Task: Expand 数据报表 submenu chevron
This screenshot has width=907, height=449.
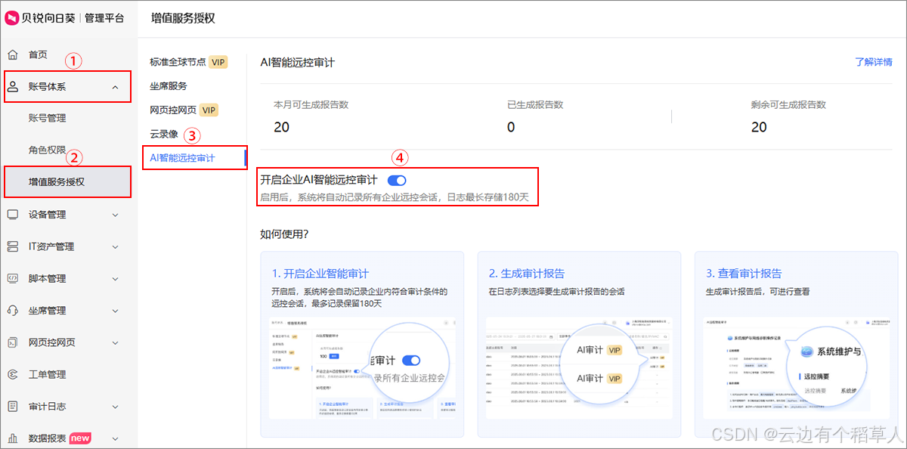Action: [x=115, y=438]
